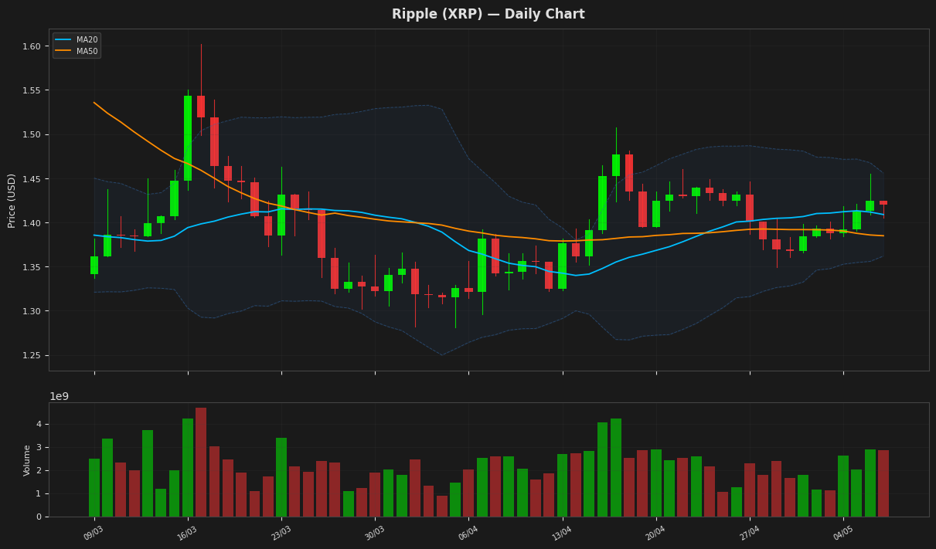
Task: Click the 13/04 date label
Action: (562, 533)
